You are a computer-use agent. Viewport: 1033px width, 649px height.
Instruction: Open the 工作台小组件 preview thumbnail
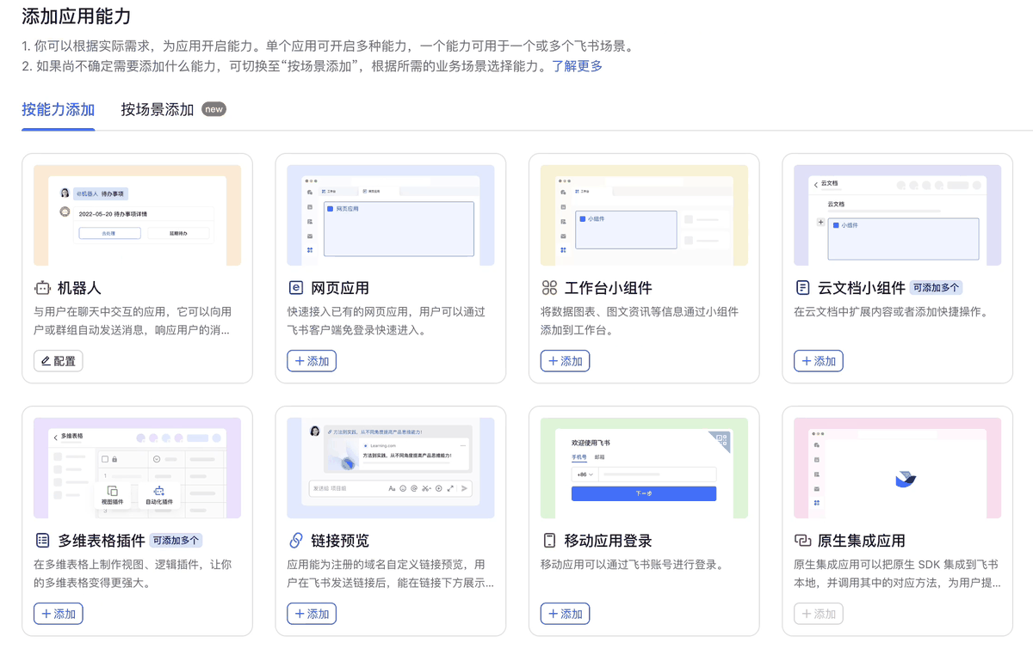644,215
